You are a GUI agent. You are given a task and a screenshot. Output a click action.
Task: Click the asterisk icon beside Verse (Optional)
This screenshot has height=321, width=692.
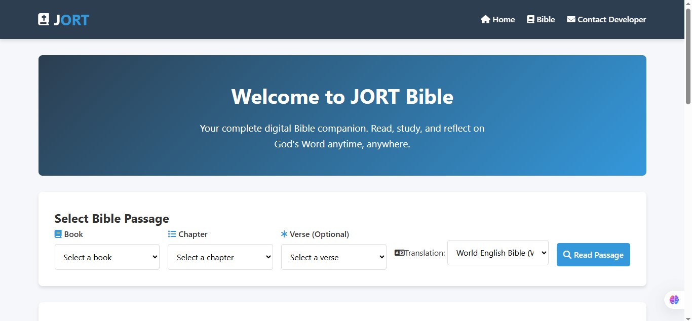[284, 233]
